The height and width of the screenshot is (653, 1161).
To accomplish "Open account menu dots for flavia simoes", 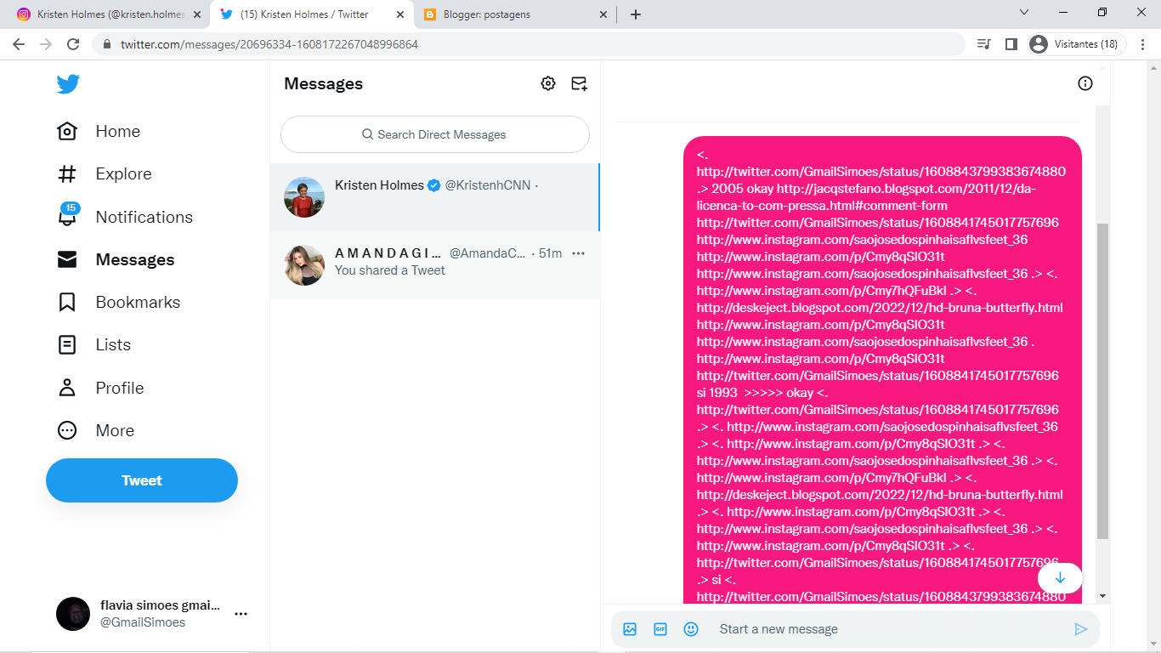I will 241,614.
